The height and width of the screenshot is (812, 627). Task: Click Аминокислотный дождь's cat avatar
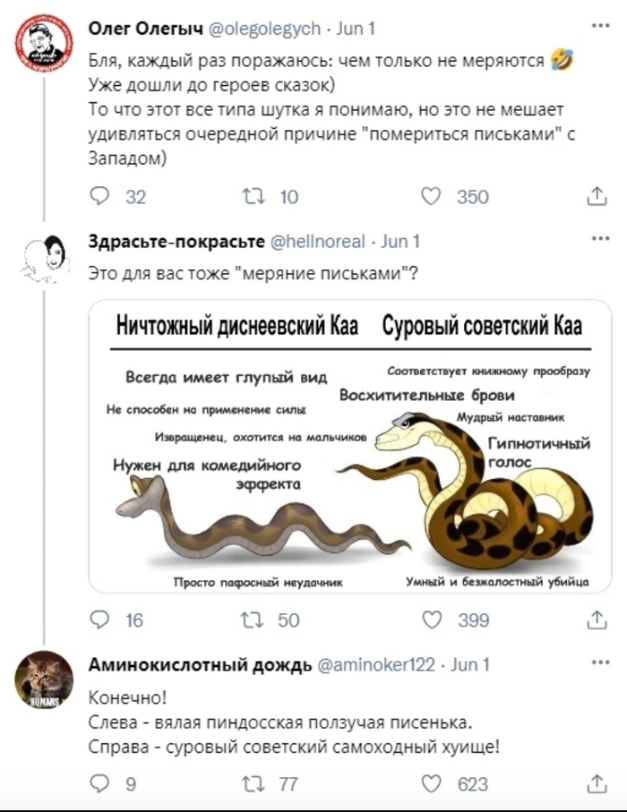(x=44, y=681)
